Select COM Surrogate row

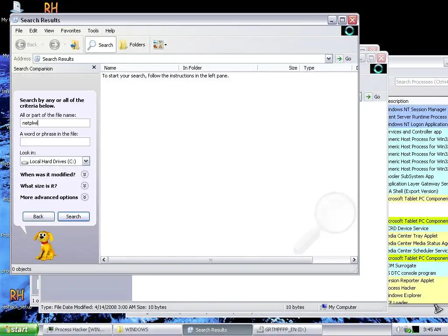pos(418,266)
